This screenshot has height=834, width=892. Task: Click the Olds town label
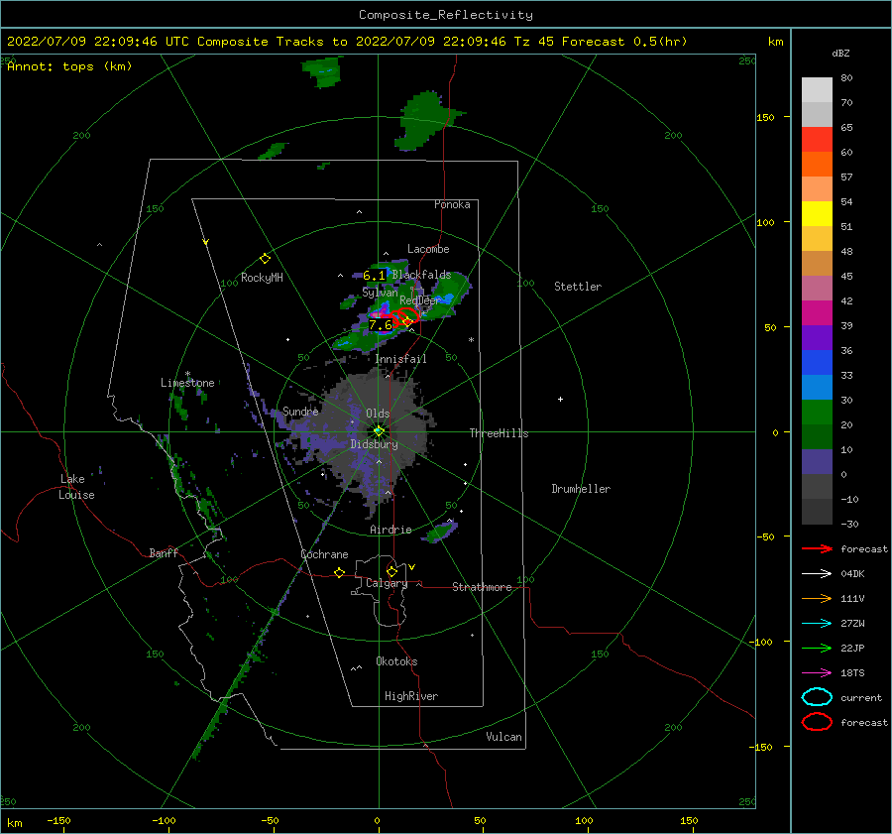click(x=378, y=414)
